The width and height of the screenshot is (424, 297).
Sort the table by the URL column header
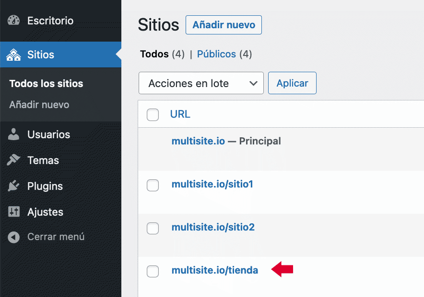coord(180,114)
